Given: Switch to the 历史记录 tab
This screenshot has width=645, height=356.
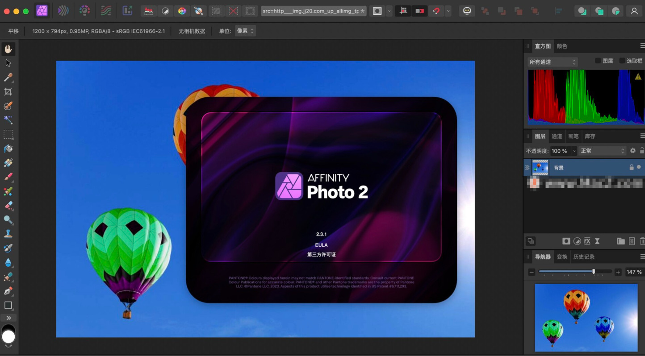Looking at the screenshot, I should coord(584,257).
